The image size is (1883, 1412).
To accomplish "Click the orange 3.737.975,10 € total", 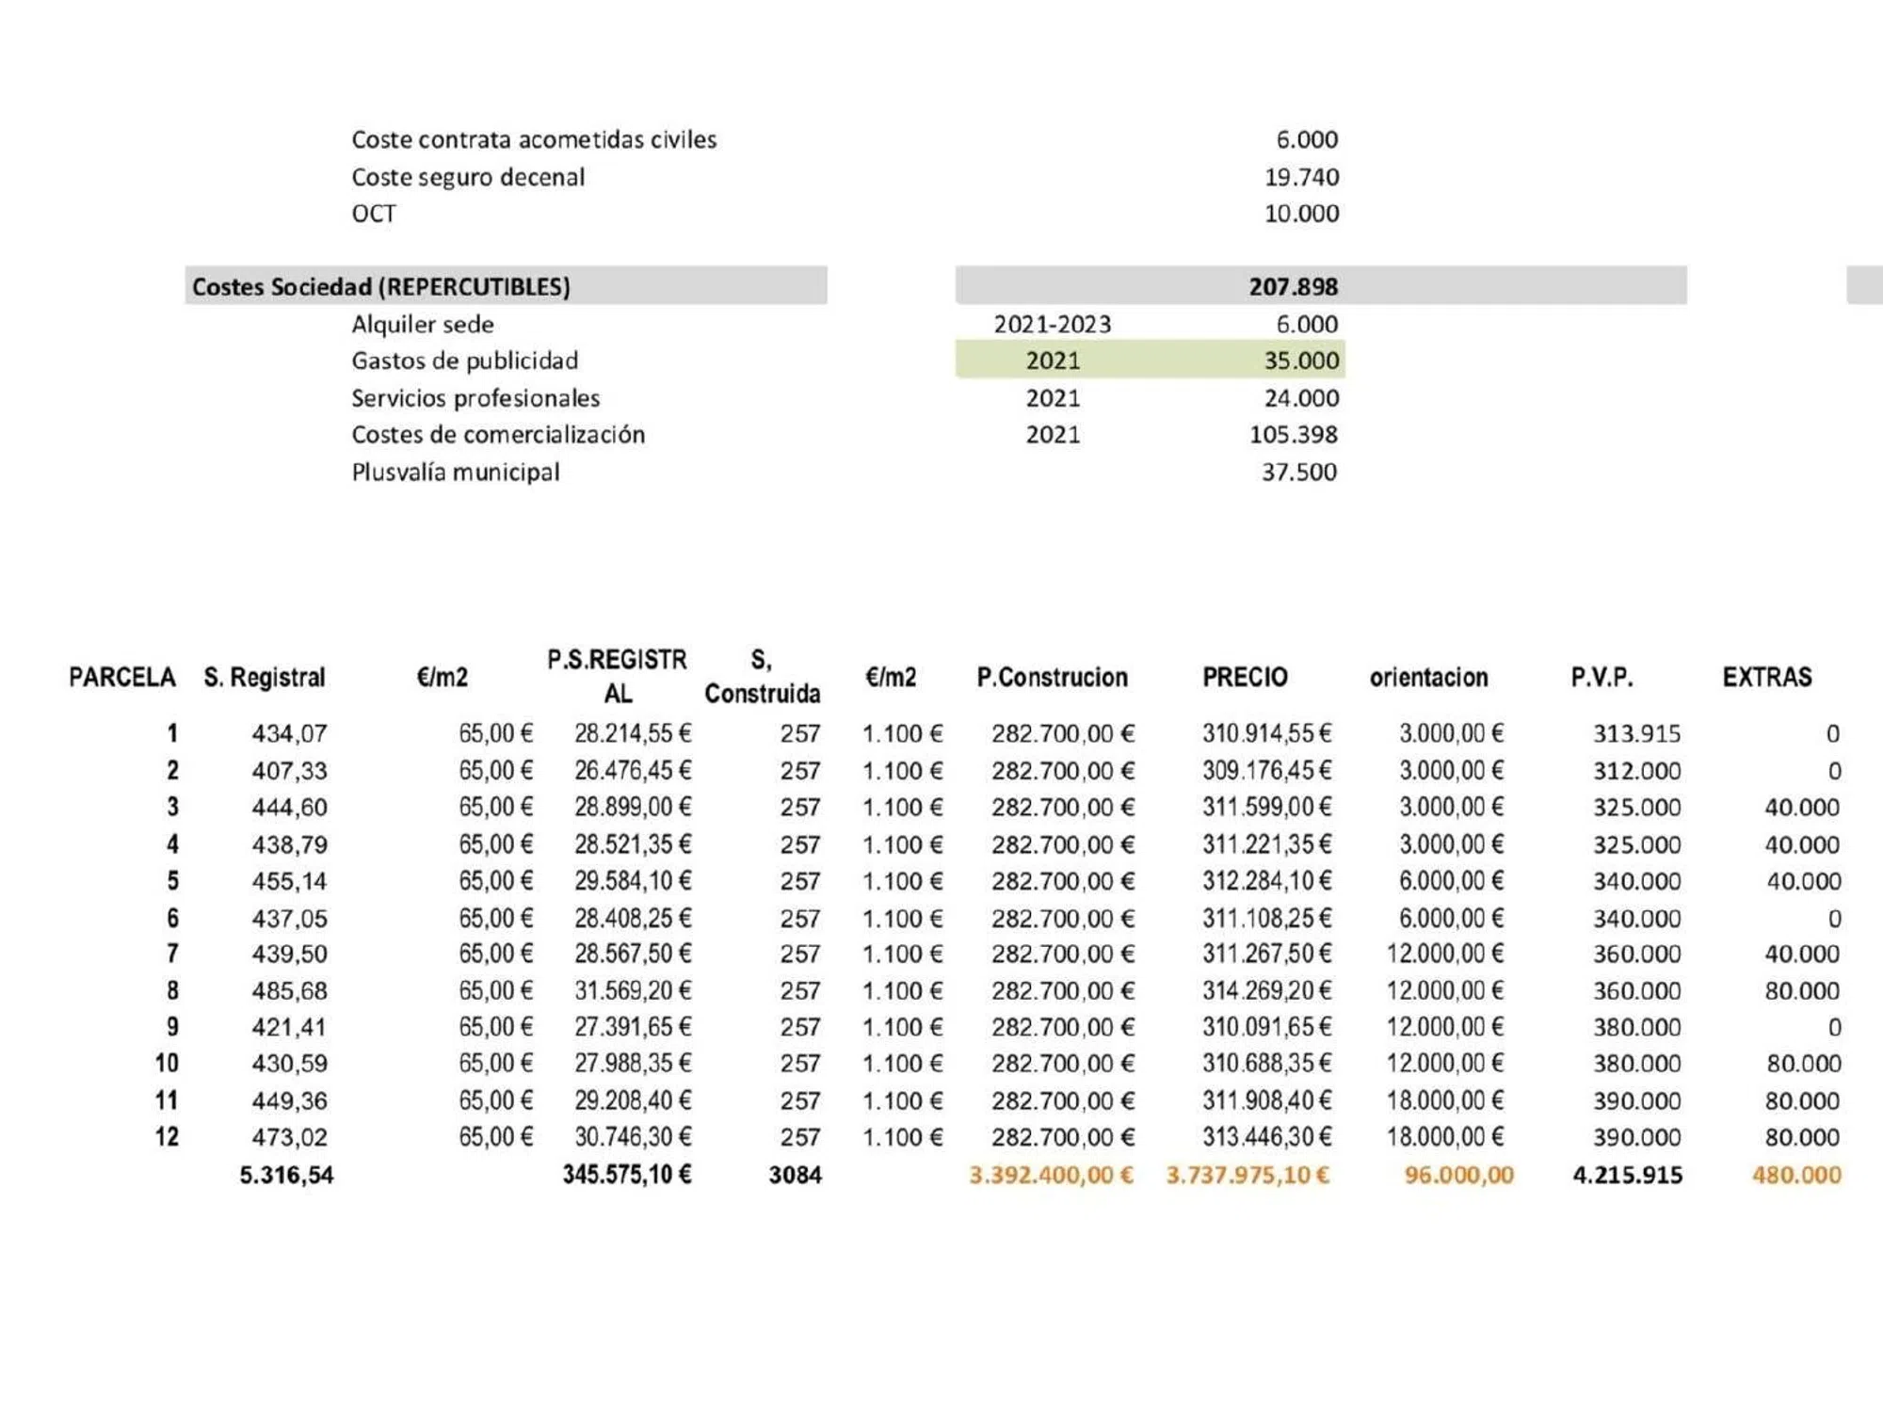I will click(1247, 1175).
